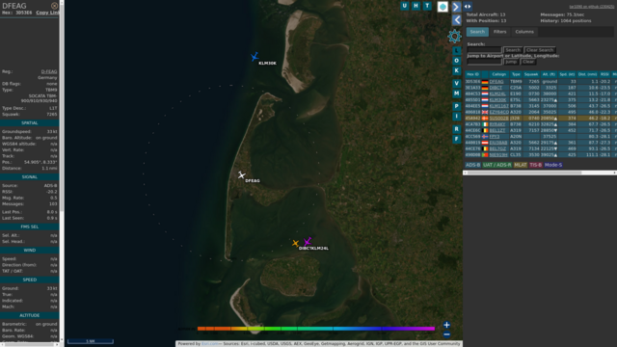Image resolution: width=617 pixels, height=347 pixels.
Task: Select DIBCT callsign in aircraft table
Action: click(496, 88)
